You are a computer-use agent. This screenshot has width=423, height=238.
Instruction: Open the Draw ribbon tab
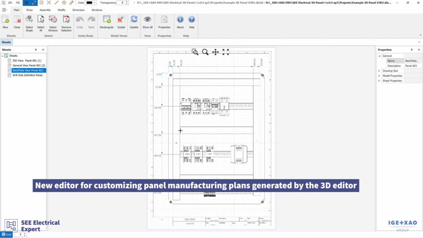tap(30, 10)
